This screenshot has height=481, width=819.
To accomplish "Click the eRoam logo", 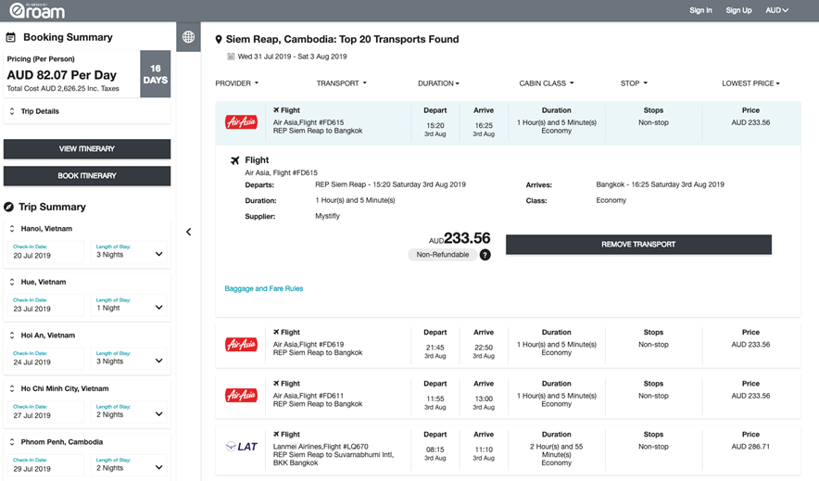I will click(x=37, y=10).
